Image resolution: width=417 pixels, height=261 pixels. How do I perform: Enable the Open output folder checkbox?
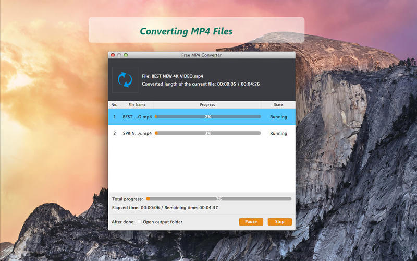point(139,222)
